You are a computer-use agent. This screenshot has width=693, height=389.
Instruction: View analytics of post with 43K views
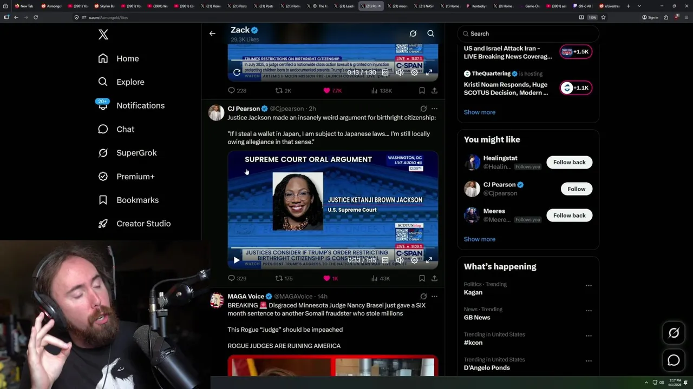[x=380, y=278]
